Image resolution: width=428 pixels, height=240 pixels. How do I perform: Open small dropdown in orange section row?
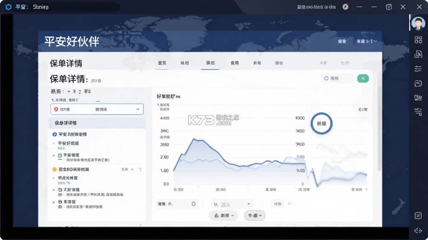pos(127,169)
